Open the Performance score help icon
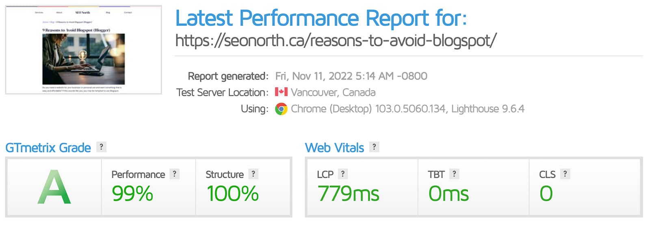650x226 pixels. (x=175, y=174)
